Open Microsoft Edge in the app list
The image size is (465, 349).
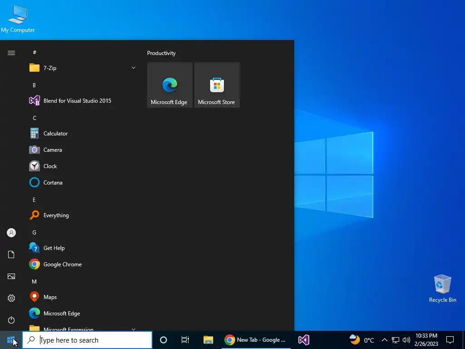coord(83,314)
